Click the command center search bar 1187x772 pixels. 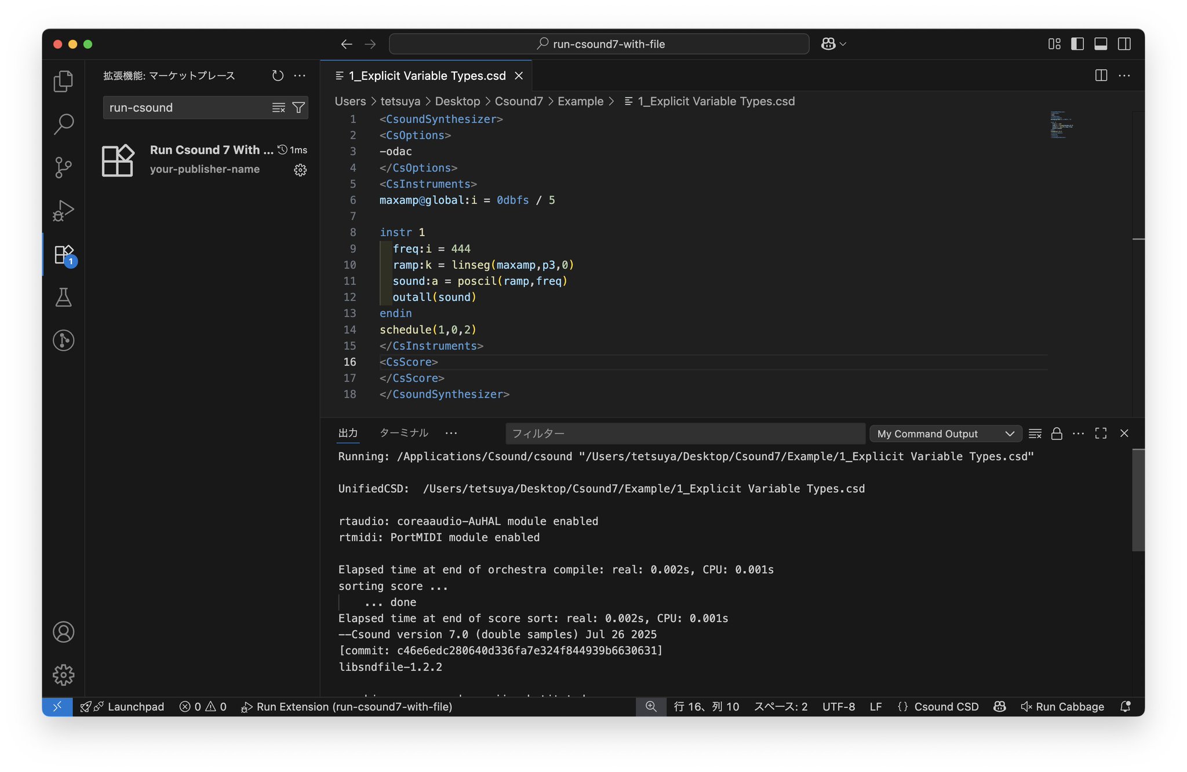click(599, 44)
